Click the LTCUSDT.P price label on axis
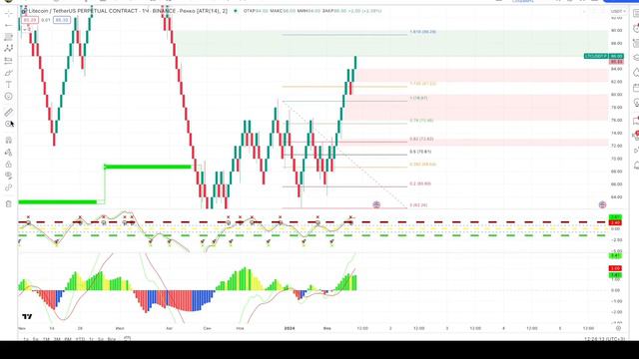The width and height of the screenshot is (639, 359). point(596,56)
